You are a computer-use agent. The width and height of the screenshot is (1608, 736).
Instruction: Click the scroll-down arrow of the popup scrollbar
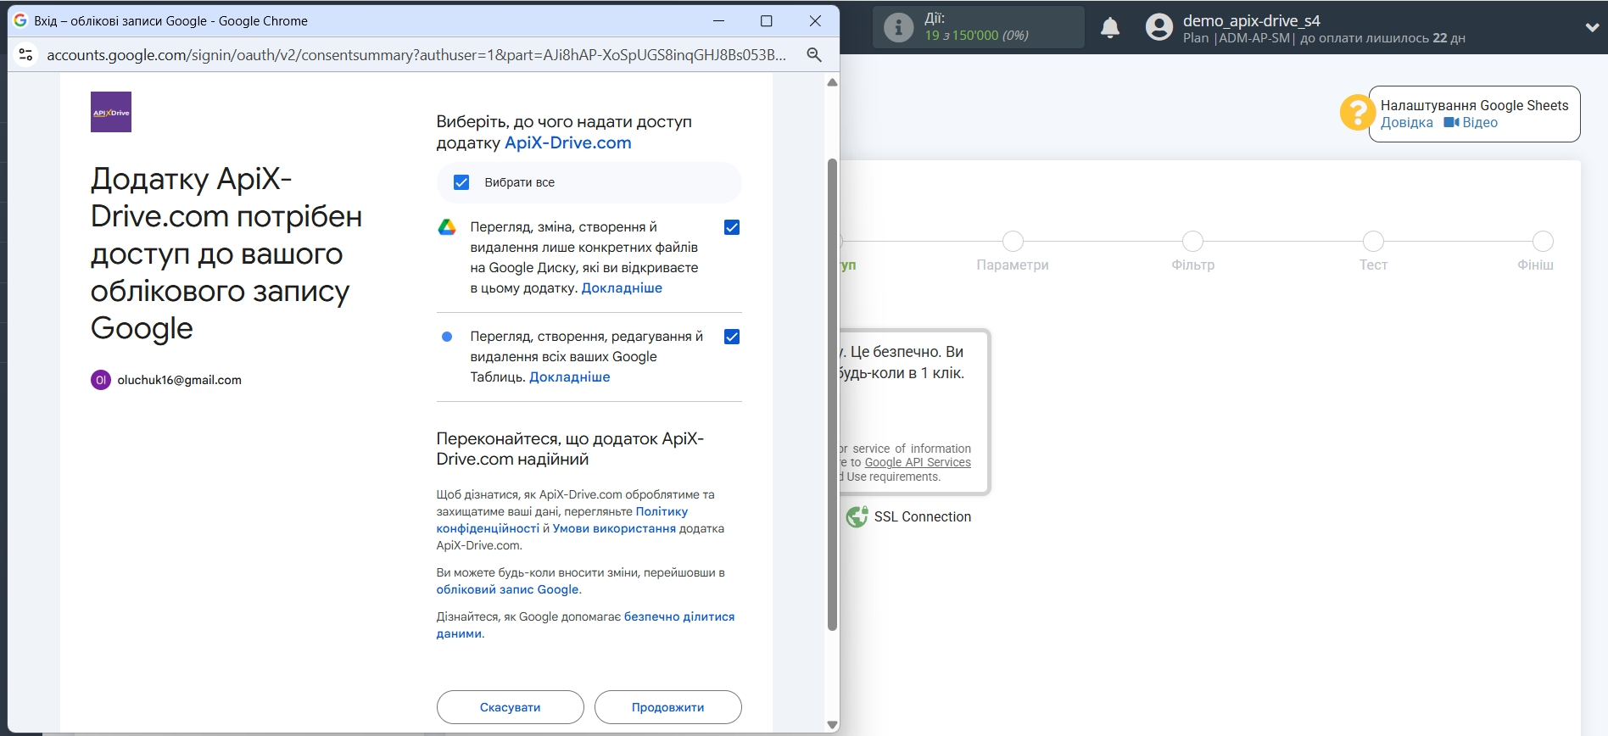point(832,725)
